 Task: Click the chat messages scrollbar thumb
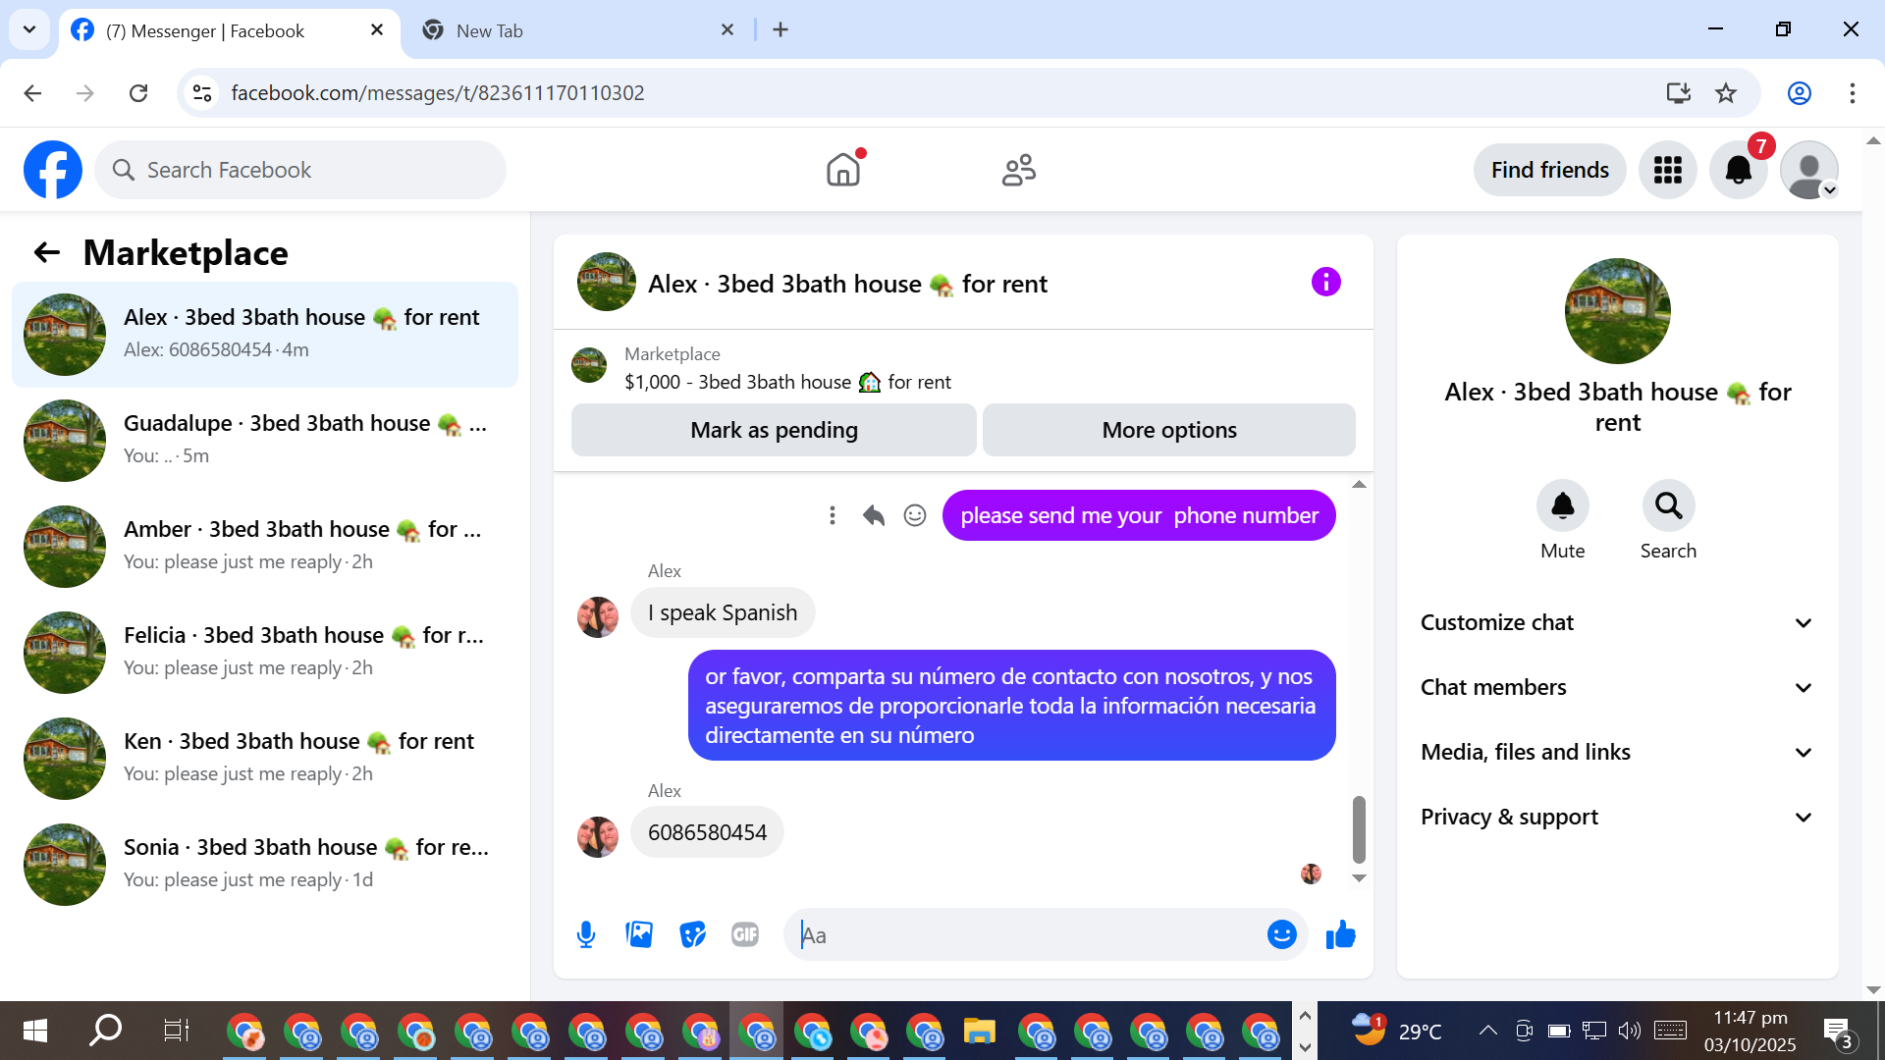point(1359,829)
